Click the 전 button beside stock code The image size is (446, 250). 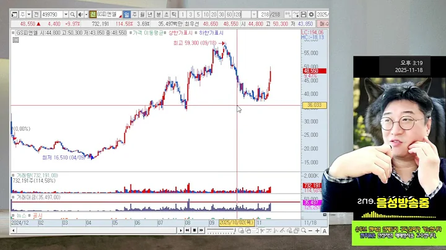click(36, 14)
